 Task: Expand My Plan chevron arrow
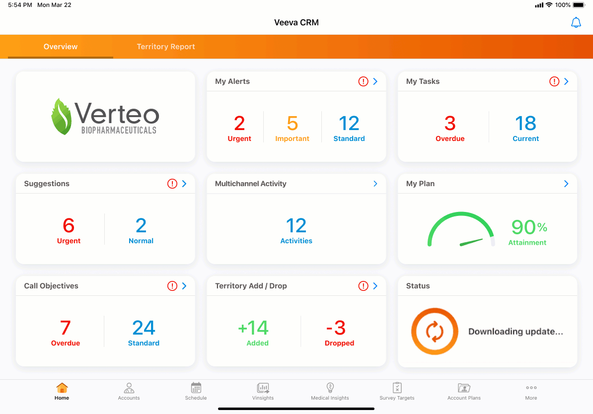566,184
